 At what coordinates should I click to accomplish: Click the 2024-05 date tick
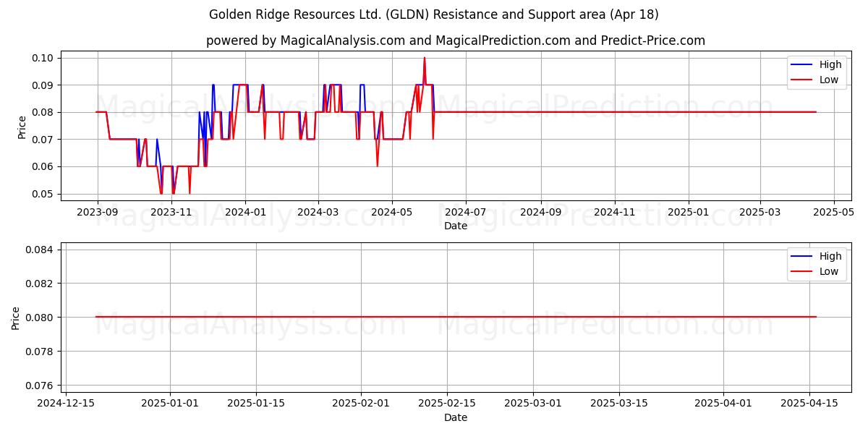pyautogui.click(x=392, y=212)
